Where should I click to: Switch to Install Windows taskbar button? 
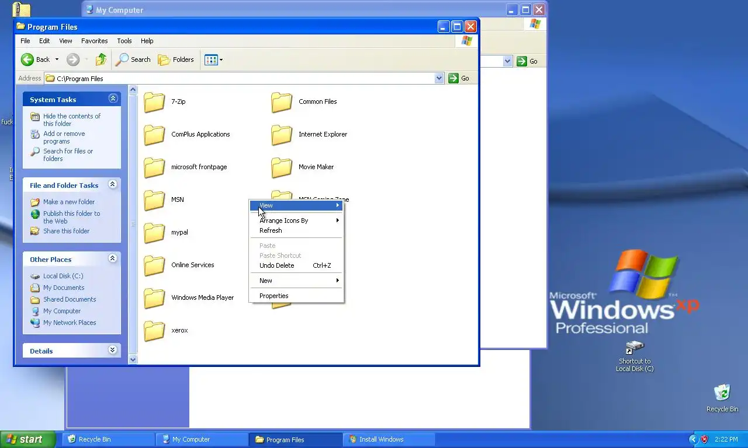[x=389, y=439]
